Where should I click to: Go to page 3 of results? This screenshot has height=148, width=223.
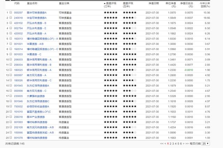tap(173, 143)
